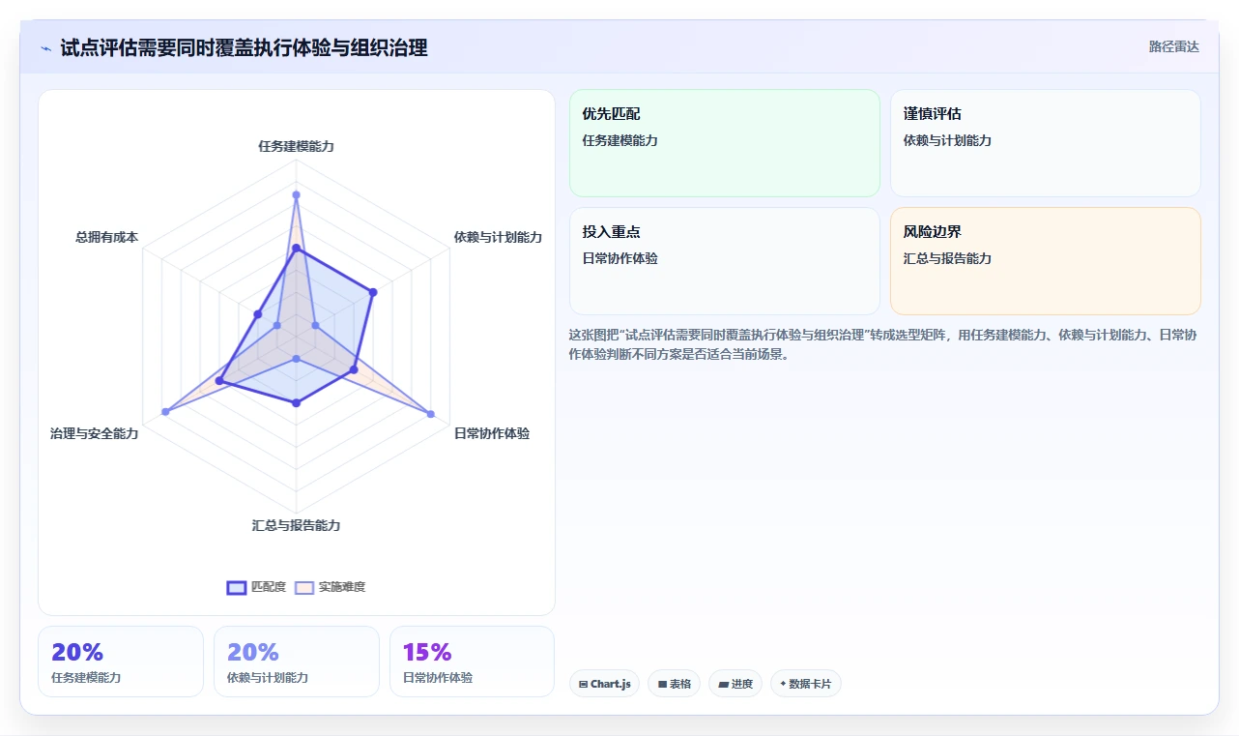The image size is (1239, 736).
Task: Click the page title 试点评估需要同时覆盖执行体验与组织治理
Action: (x=244, y=47)
